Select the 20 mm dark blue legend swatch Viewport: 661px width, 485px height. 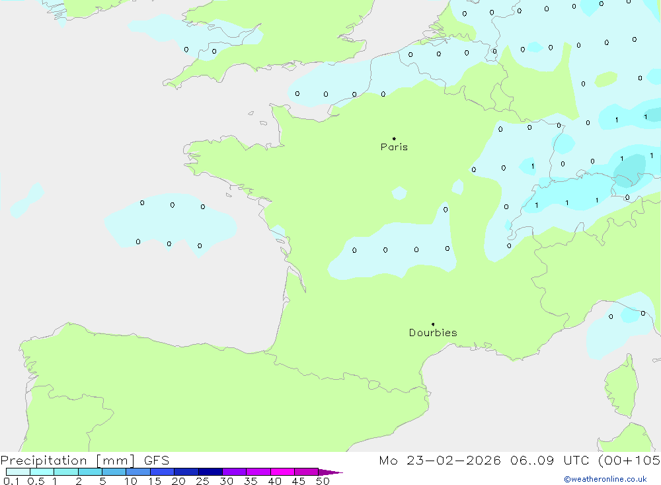[x=186, y=472]
